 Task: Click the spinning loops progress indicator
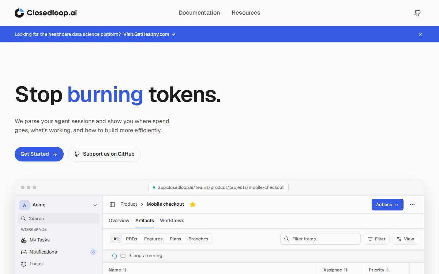[x=115, y=256]
